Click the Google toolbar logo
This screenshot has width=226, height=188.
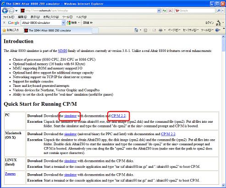click(14, 23)
